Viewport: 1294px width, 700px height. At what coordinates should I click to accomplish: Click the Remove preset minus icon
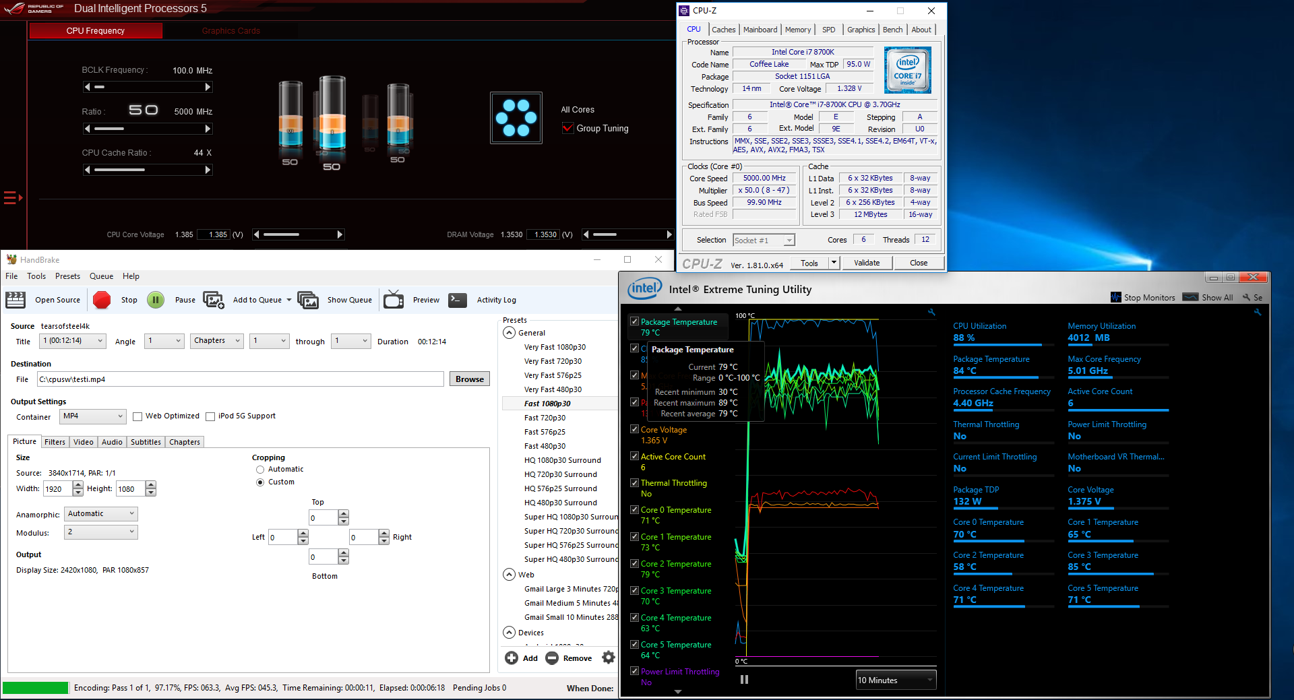pyautogui.click(x=552, y=658)
